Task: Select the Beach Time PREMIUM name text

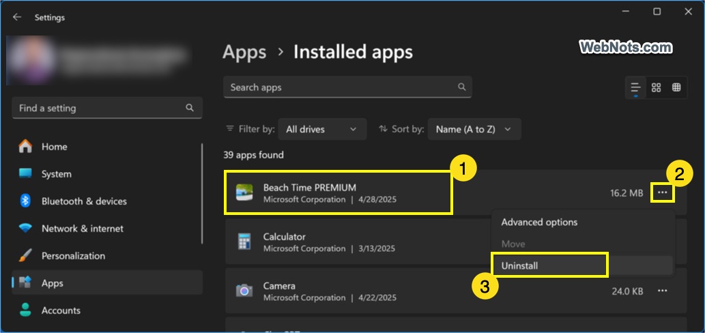Action: click(309, 188)
